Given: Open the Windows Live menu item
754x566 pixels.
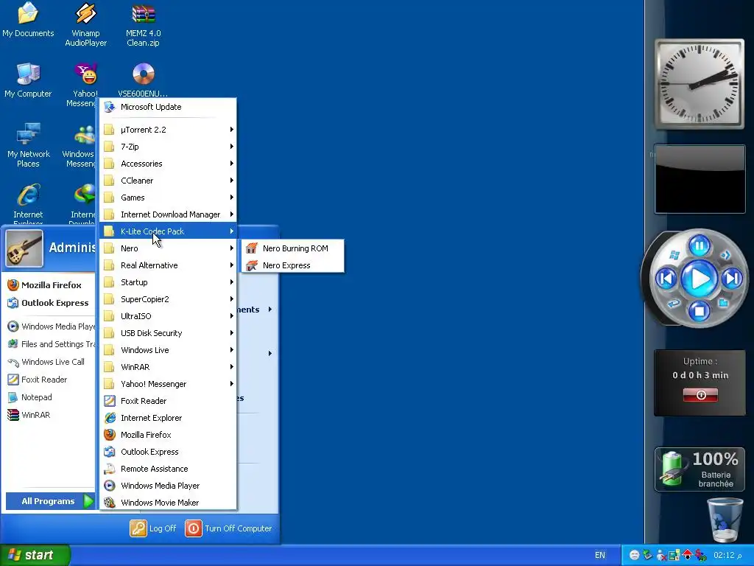Looking at the screenshot, I should 169,350.
